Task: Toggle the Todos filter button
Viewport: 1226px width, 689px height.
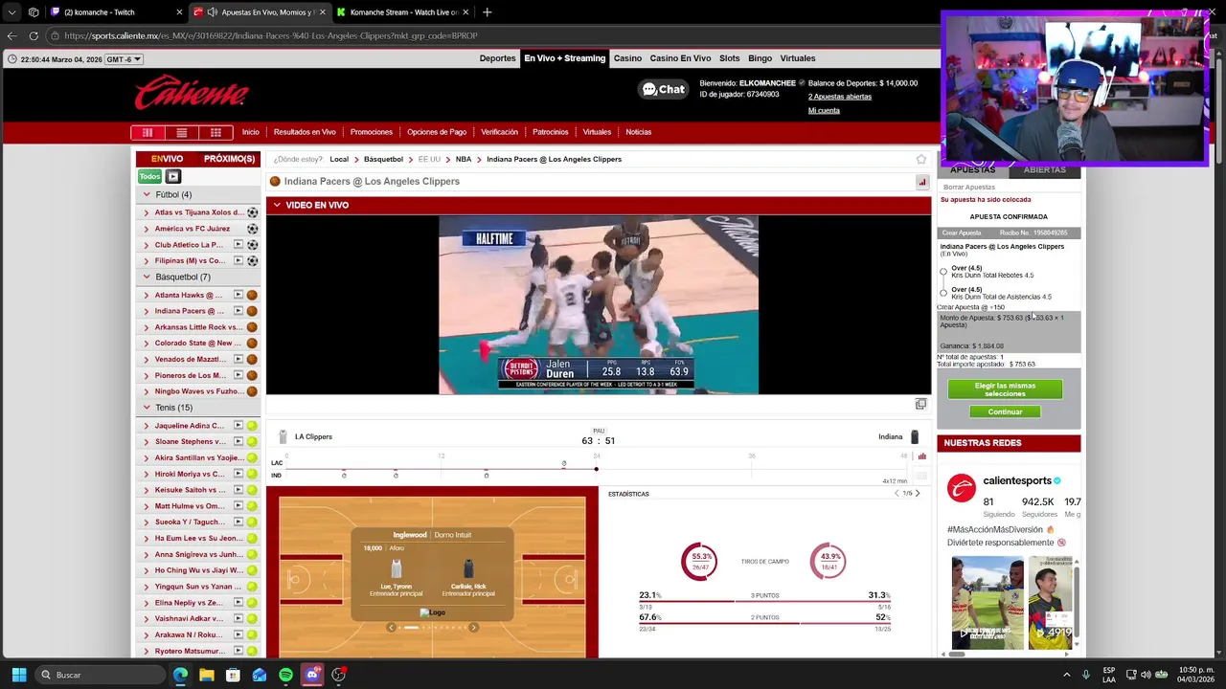Action: point(150,176)
